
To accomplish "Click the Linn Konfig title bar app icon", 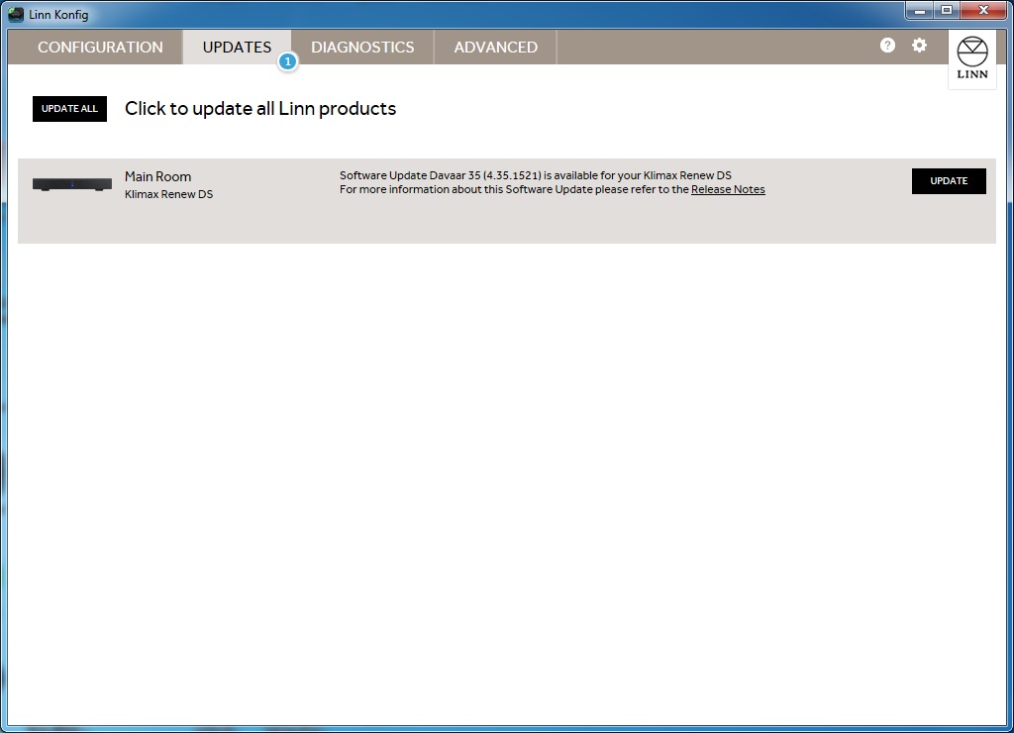I will pos(16,14).
